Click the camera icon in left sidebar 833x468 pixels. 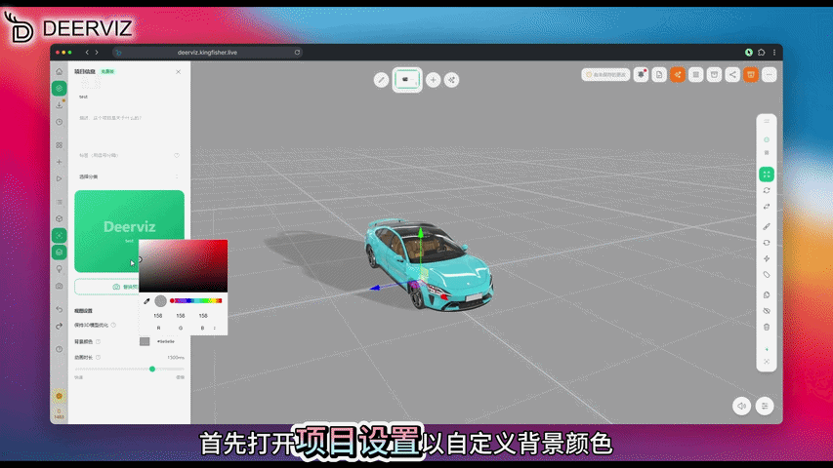coord(59,286)
